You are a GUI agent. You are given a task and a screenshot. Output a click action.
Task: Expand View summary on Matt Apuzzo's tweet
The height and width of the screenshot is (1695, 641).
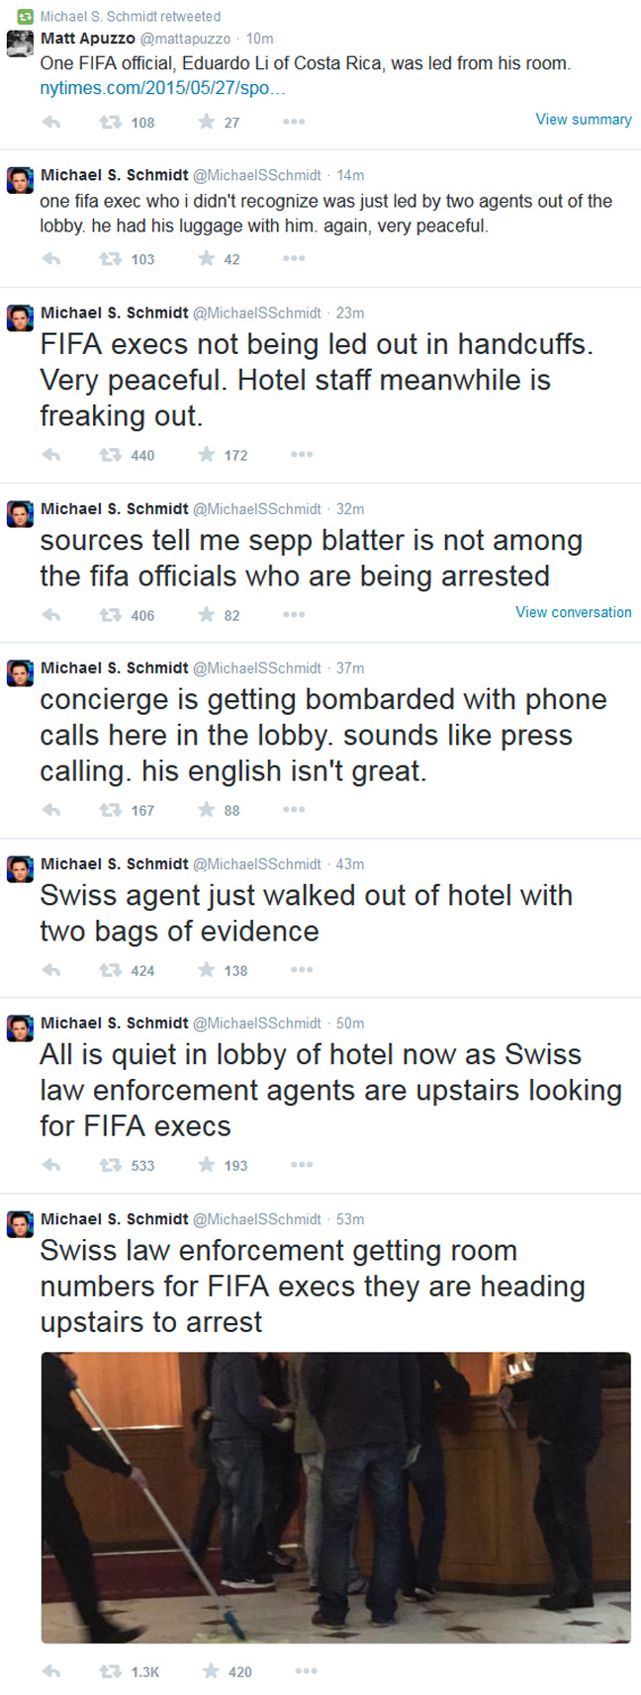click(x=584, y=120)
